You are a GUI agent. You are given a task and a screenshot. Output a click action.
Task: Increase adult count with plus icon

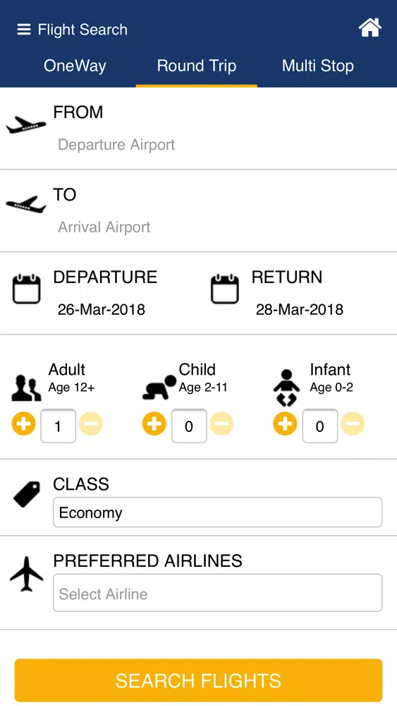click(x=24, y=424)
